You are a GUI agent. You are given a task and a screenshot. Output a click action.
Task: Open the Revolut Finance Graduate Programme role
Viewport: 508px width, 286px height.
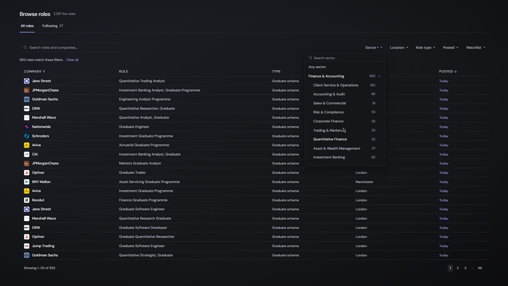[x=143, y=200]
